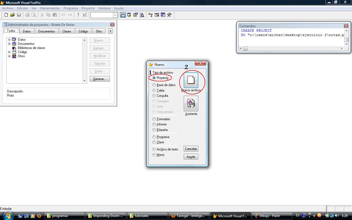Screen dimensions: 352x220
Task: Open the Ventana menu
Action: click(x=104, y=8)
